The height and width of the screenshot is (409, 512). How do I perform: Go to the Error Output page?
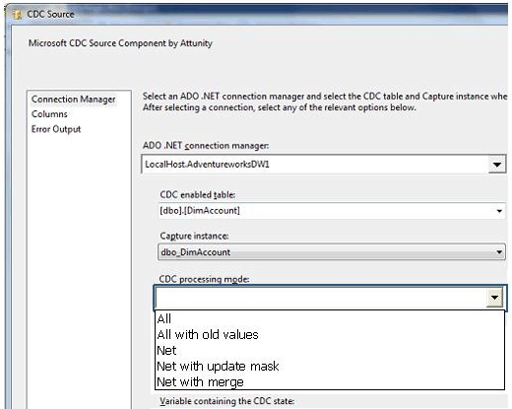[x=56, y=129]
